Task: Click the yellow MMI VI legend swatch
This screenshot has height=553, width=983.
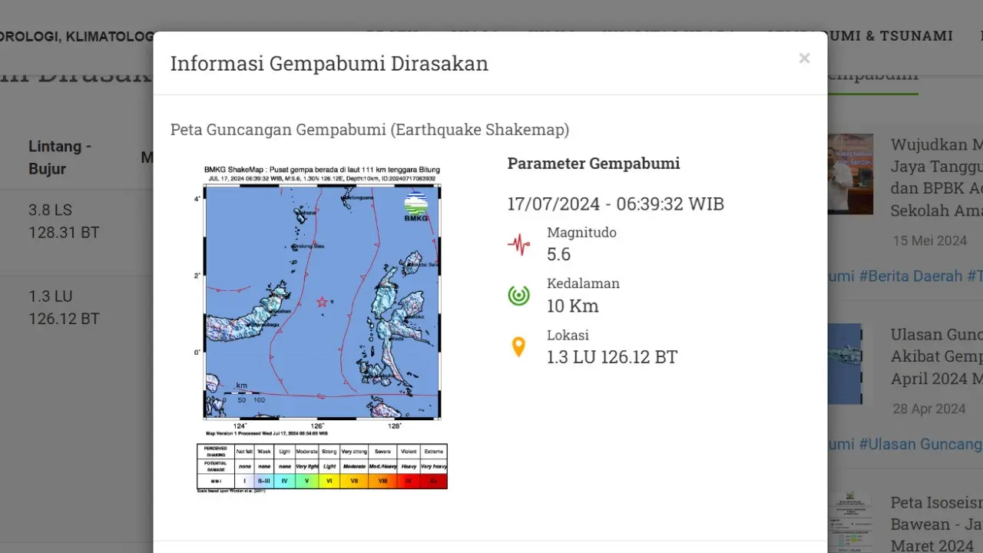Action: [329, 482]
